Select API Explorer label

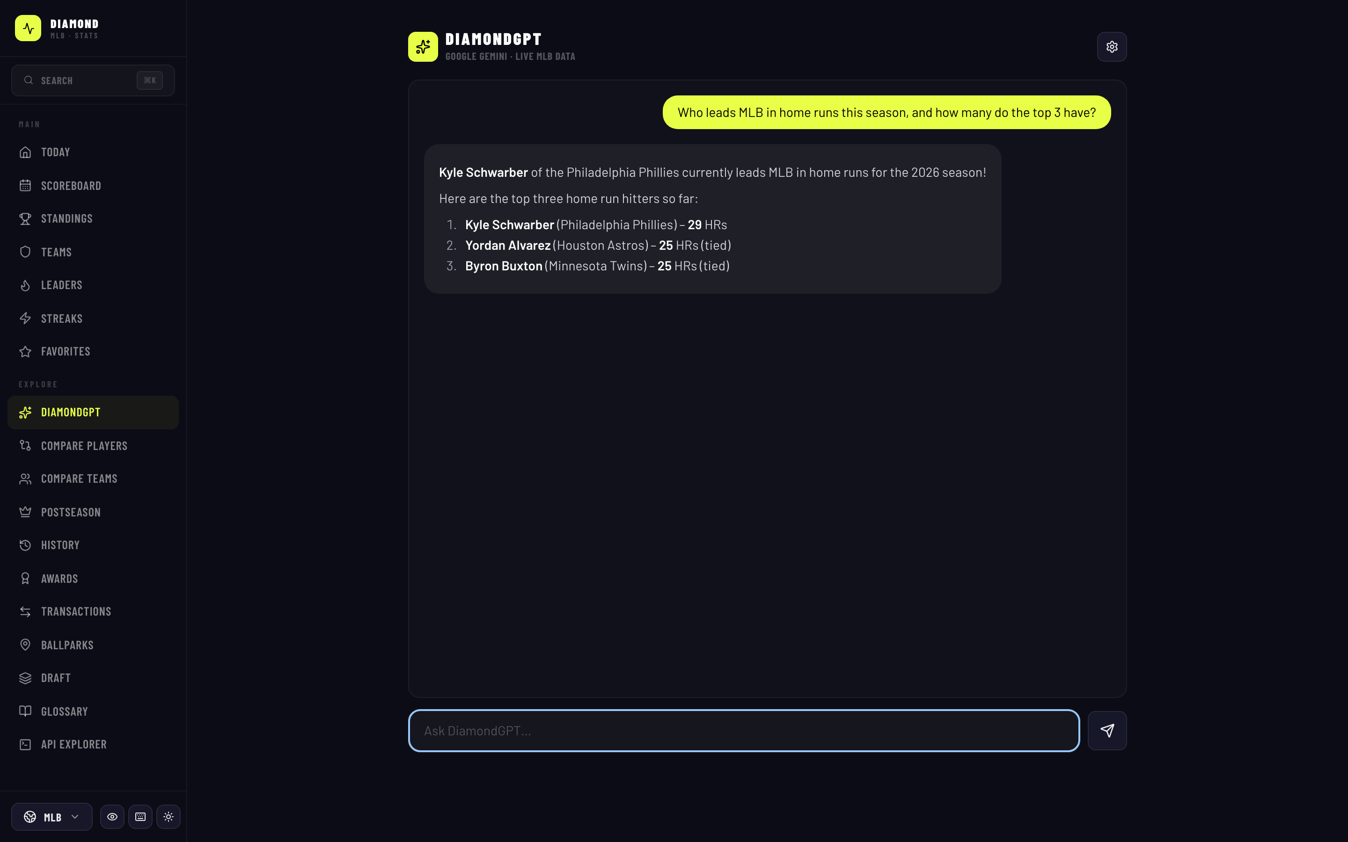pos(74,745)
